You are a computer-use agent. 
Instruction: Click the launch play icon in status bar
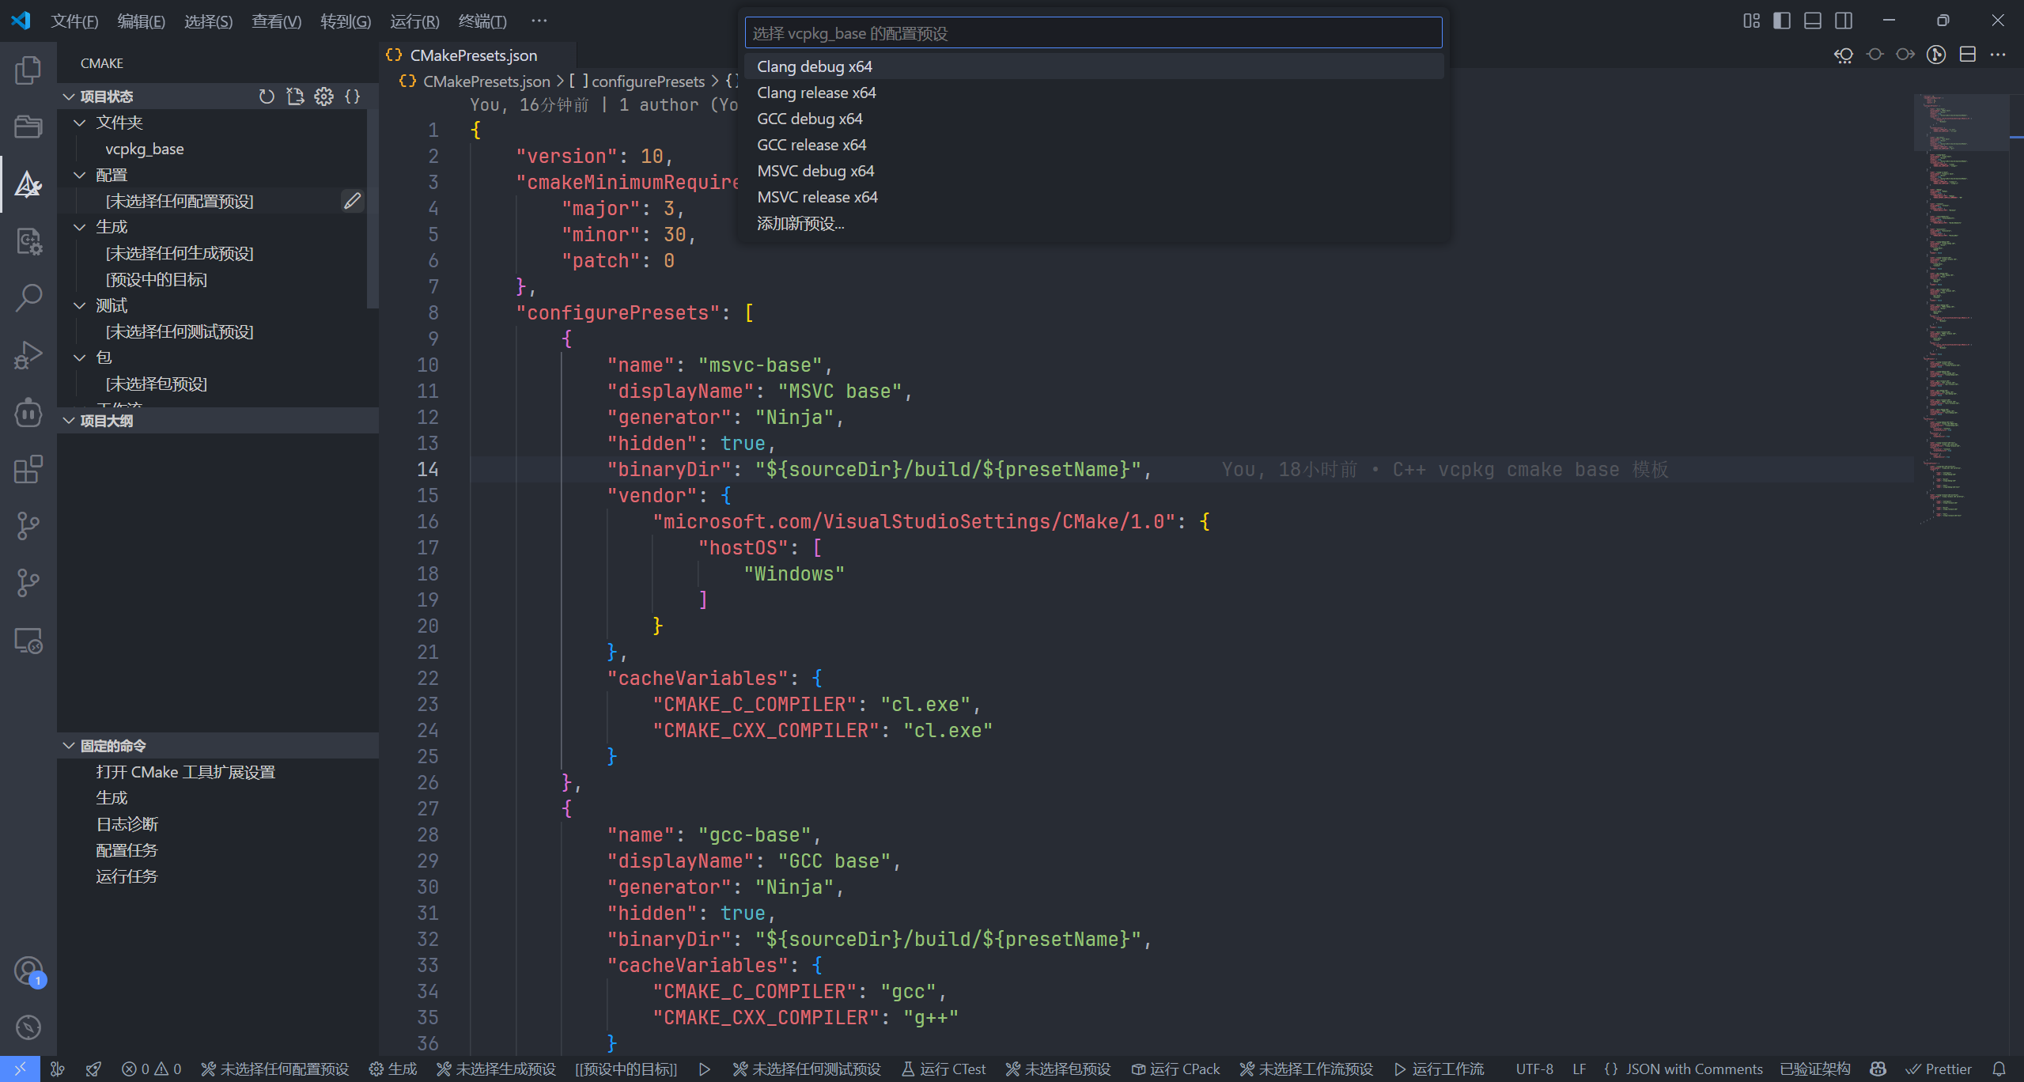click(x=704, y=1069)
